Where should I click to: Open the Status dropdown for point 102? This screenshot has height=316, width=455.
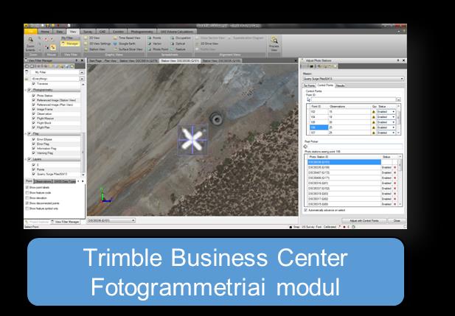(x=394, y=112)
